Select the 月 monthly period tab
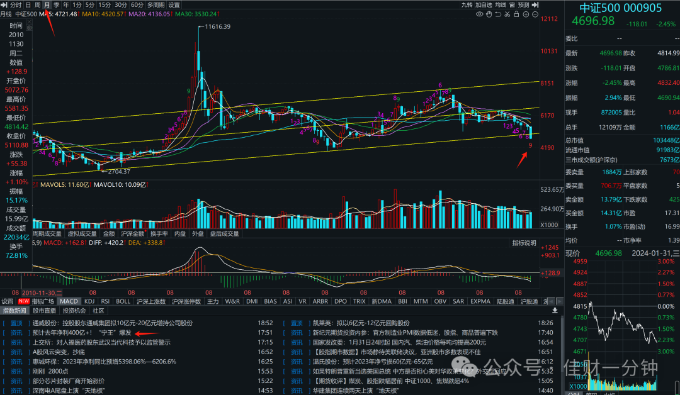 point(47,5)
